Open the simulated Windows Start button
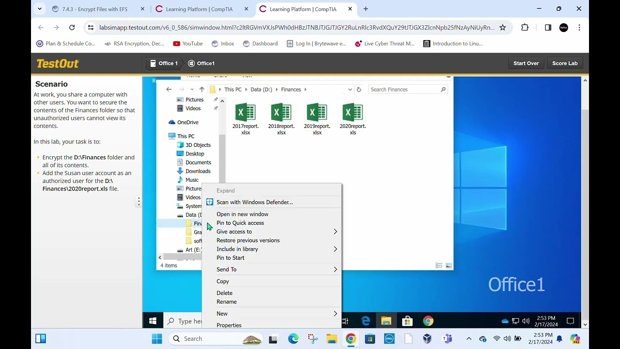Viewport: 620px width, 349px height. 153,321
